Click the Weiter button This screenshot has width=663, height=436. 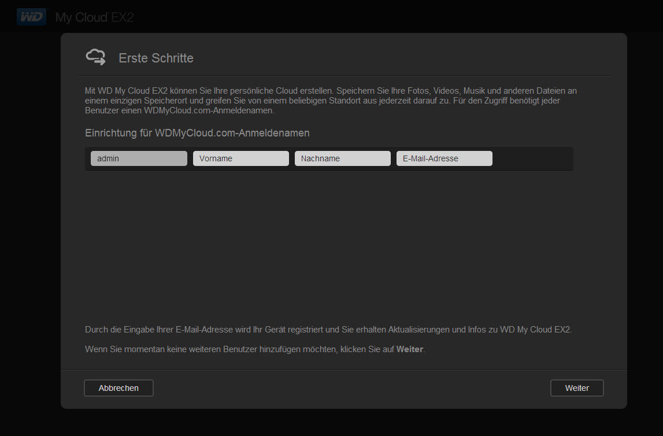point(577,388)
